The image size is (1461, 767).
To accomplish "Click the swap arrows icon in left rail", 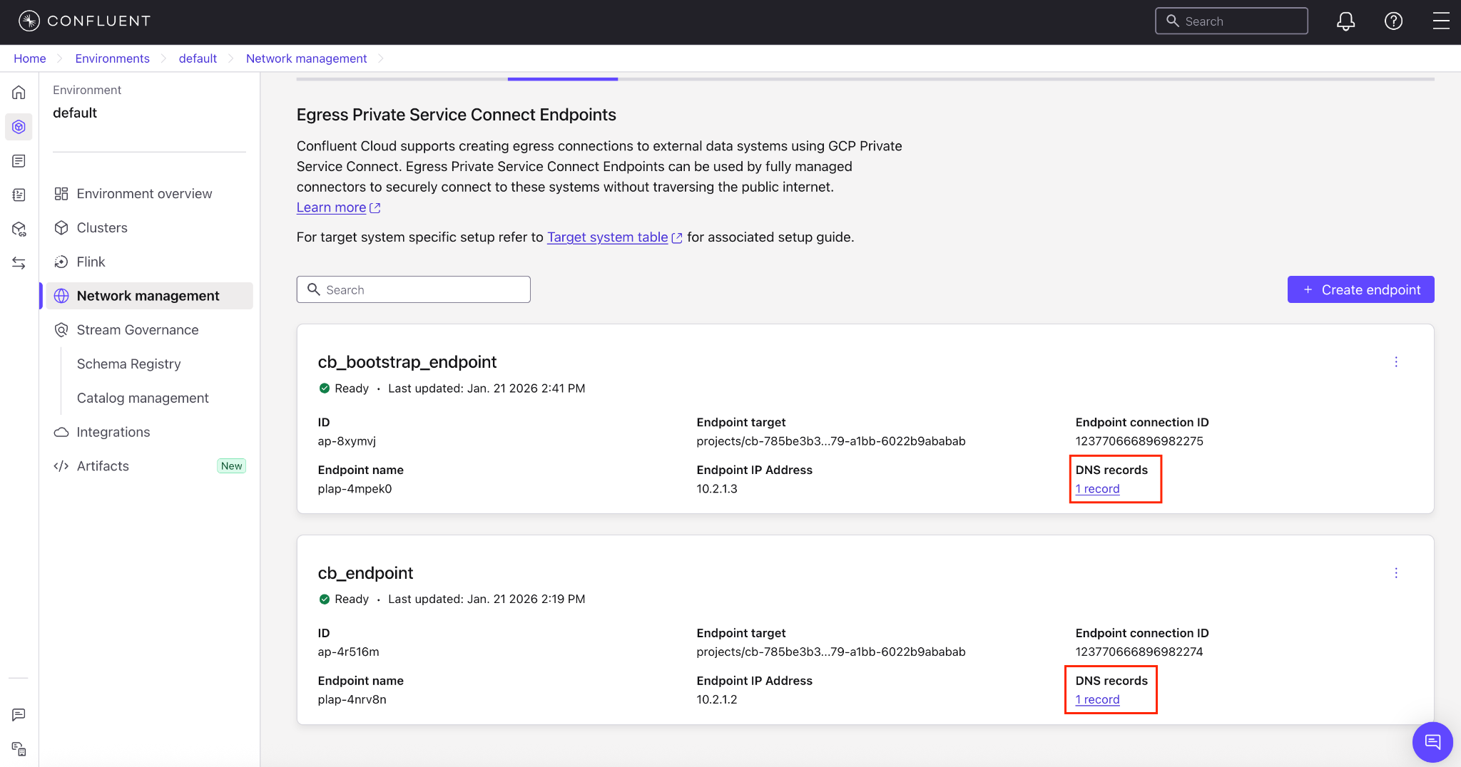I will [x=19, y=263].
